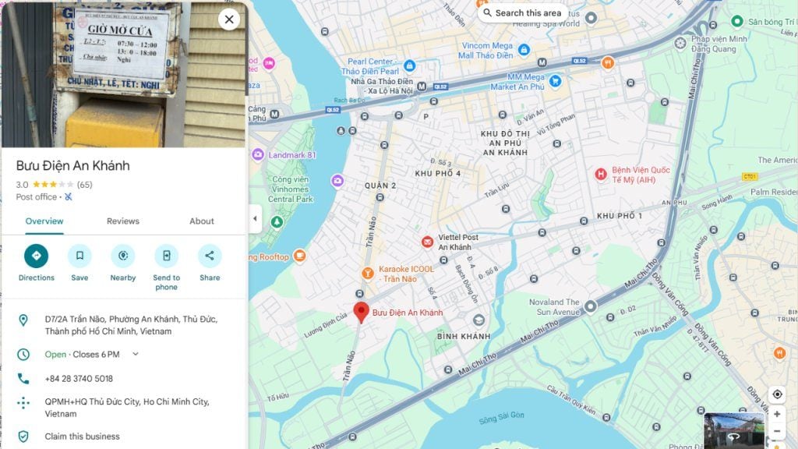Zoom out with the minus button
The width and height of the screenshot is (798, 449).
pyautogui.click(x=777, y=431)
